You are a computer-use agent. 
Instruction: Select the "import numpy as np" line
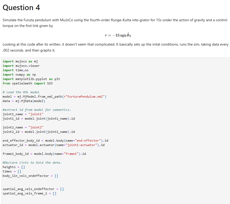tap(19, 75)
